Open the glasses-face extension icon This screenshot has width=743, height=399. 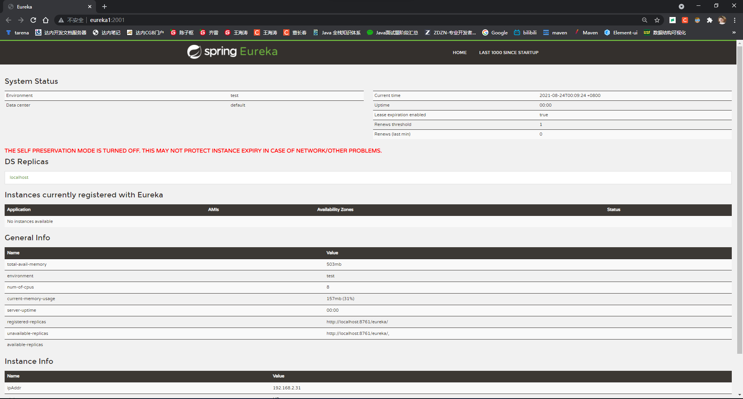tap(697, 20)
